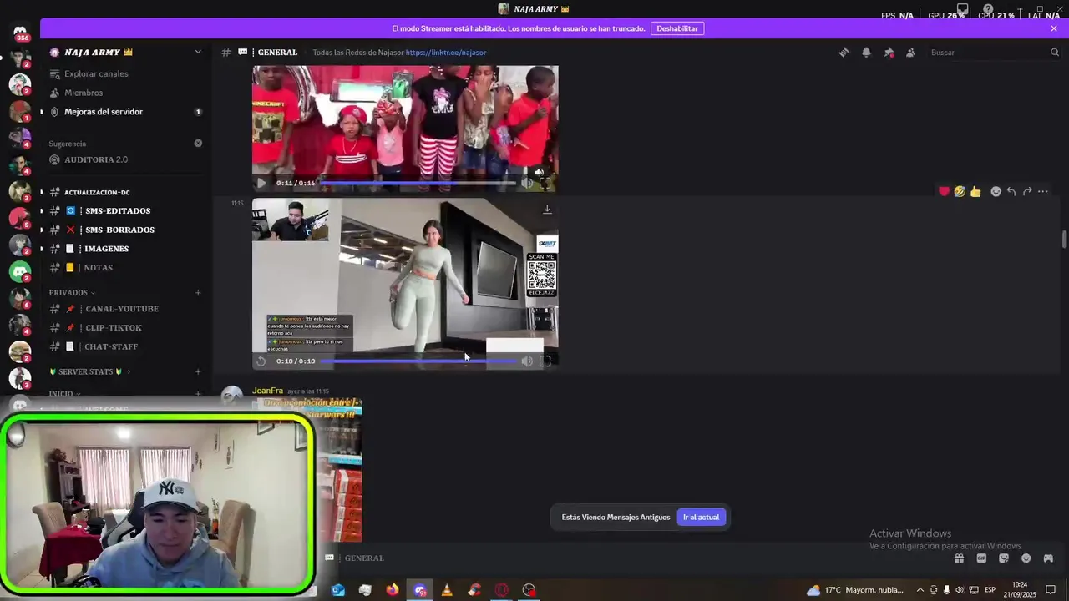
Task: Toggle fullscreen on the second video
Action: tap(545, 361)
